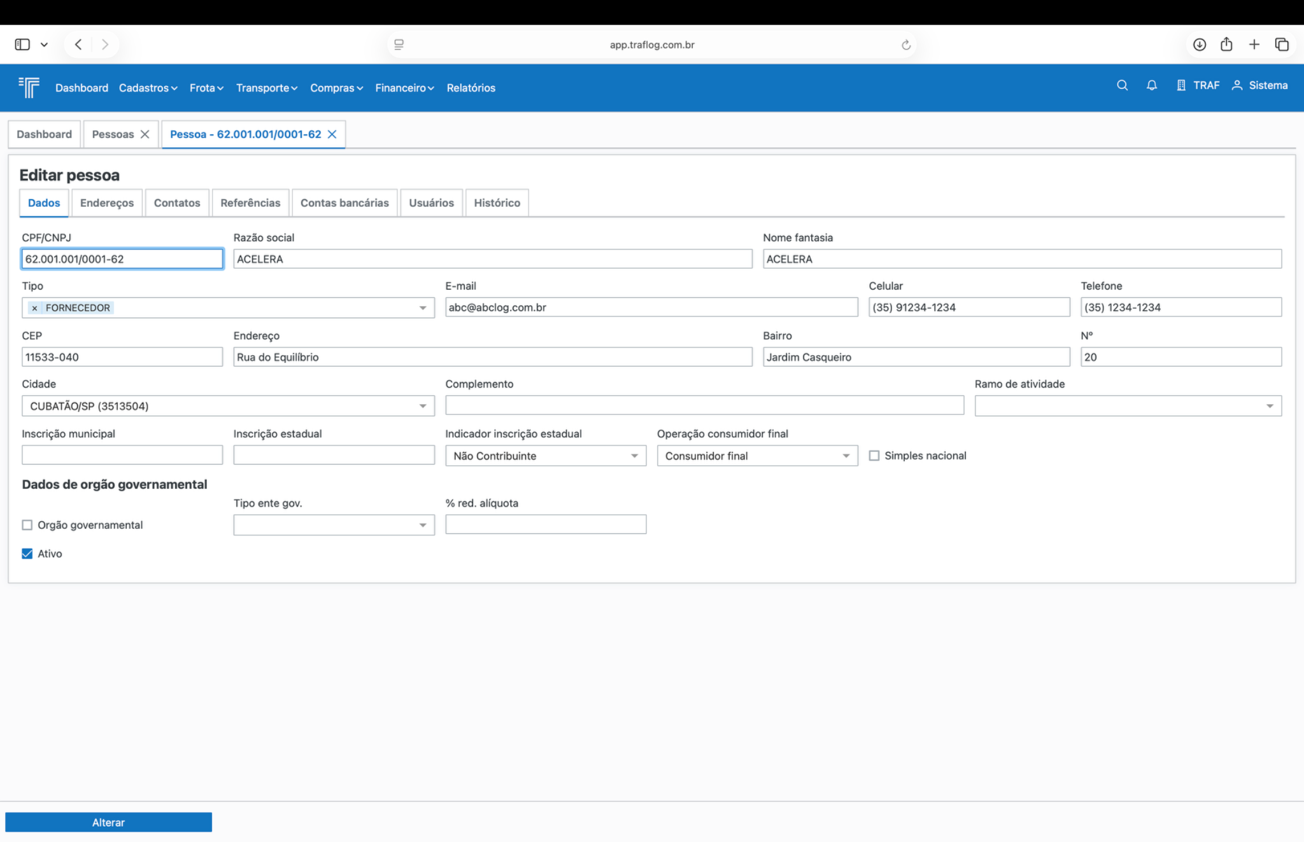Screen dimensions: 1304x842
Task: Open the Financeiro menu
Action: (x=404, y=88)
